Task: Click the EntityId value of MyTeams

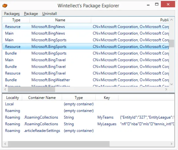Action: click(x=147, y=117)
